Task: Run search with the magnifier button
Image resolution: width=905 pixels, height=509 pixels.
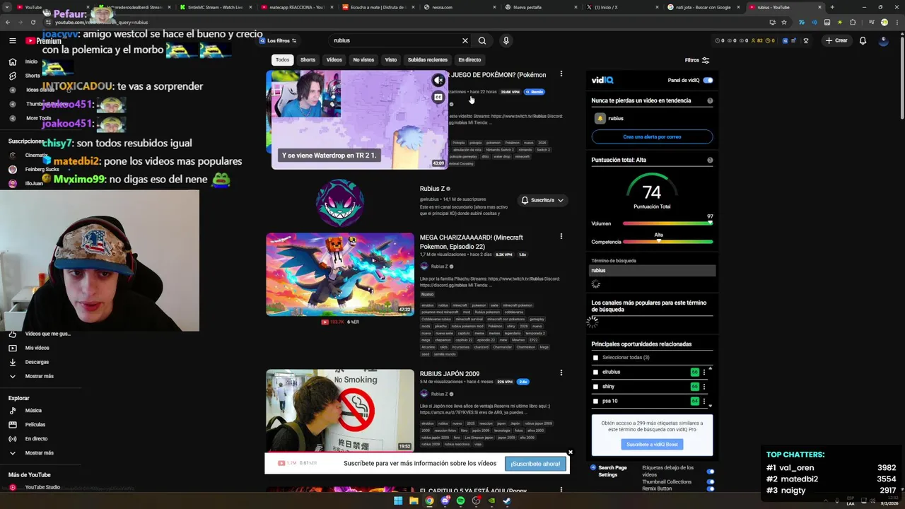Action: tap(482, 41)
